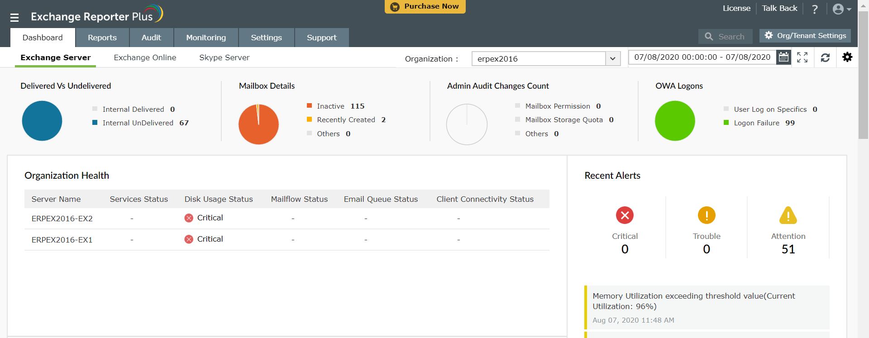The width and height of the screenshot is (869, 338).
Task: Click the Search input field
Action: pyautogui.click(x=731, y=37)
